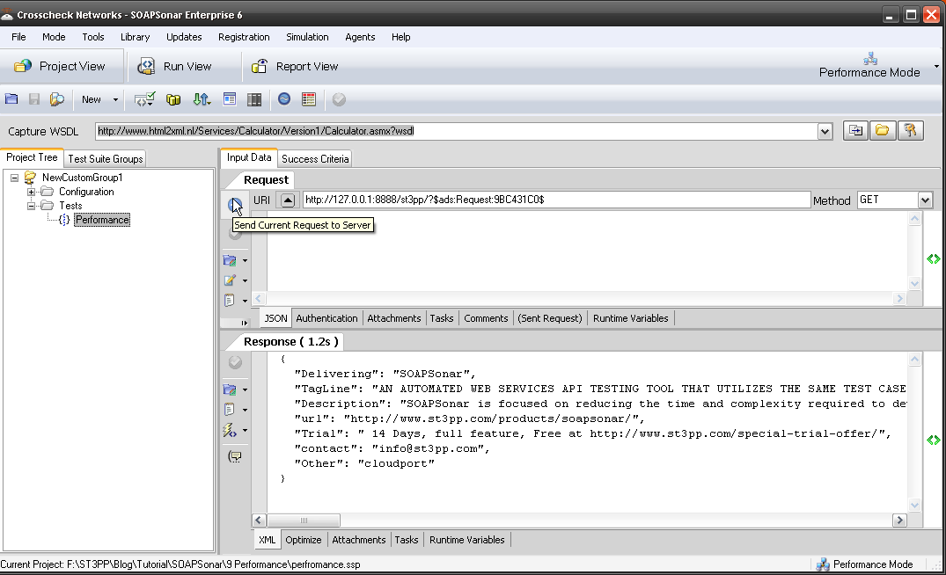Image resolution: width=946 pixels, height=575 pixels.
Task: Select Performance test in project tree
Action: pos(102,220)
